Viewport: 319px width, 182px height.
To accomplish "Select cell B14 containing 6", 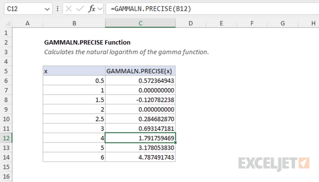I will click(x=74, y=157).
